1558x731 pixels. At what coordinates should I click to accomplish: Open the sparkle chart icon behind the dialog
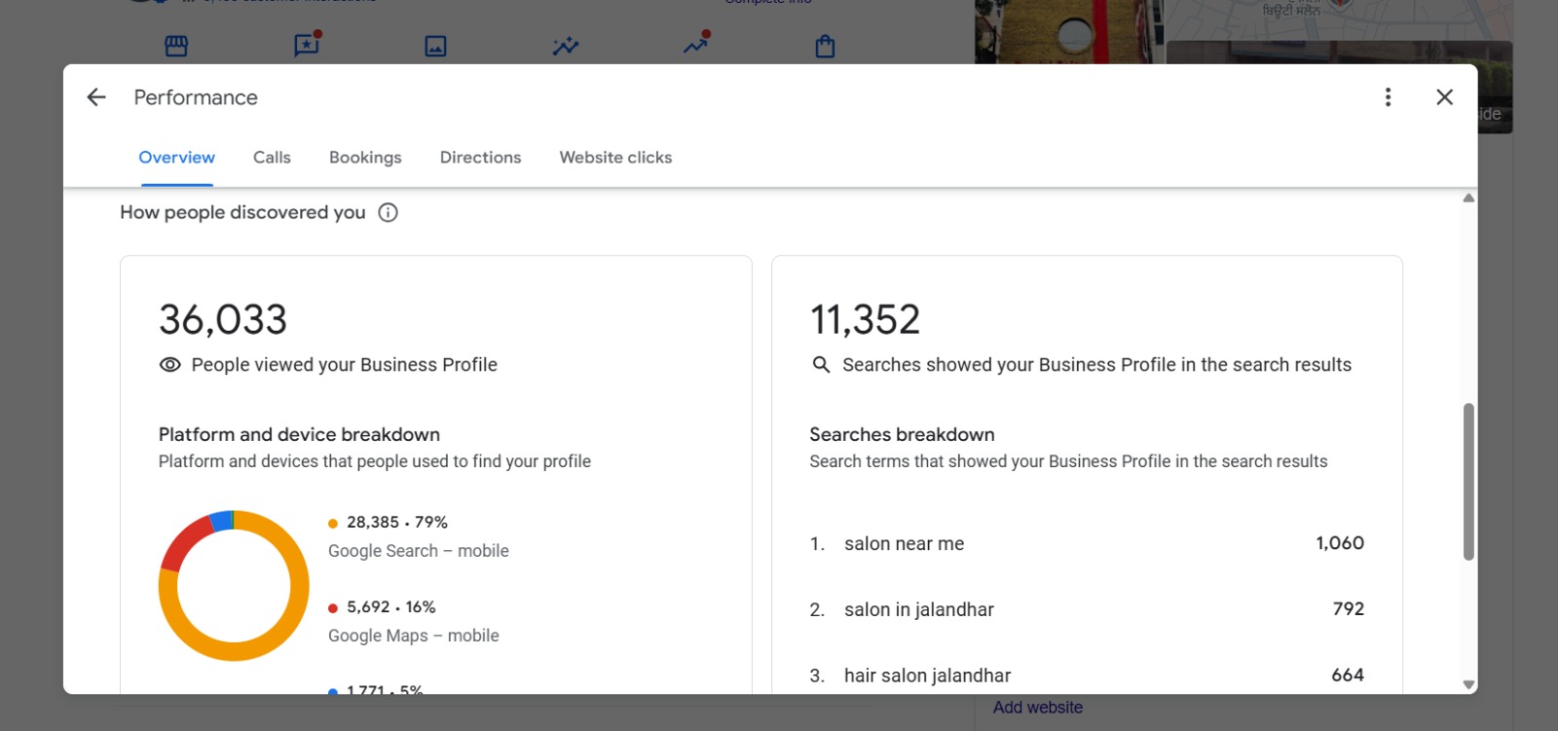click(x=566, y=46)
